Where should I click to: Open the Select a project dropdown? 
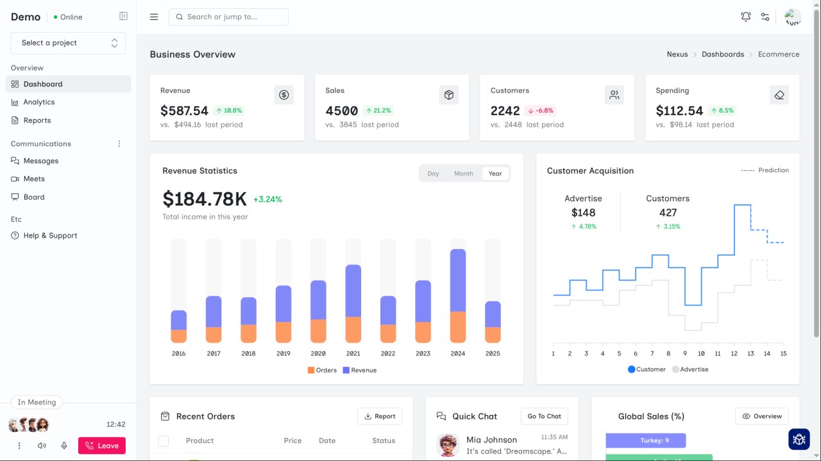tap(68, 42)
